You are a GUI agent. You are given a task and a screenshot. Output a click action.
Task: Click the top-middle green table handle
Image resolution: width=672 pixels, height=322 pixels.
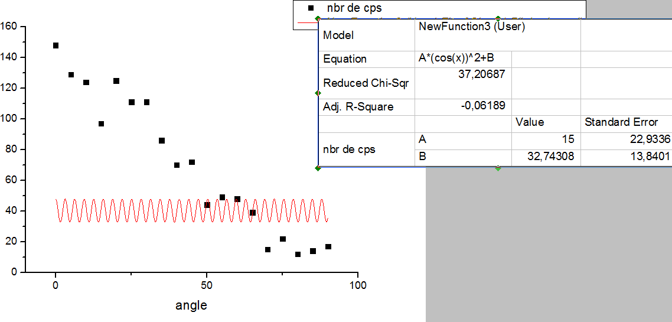pos(498,18)
